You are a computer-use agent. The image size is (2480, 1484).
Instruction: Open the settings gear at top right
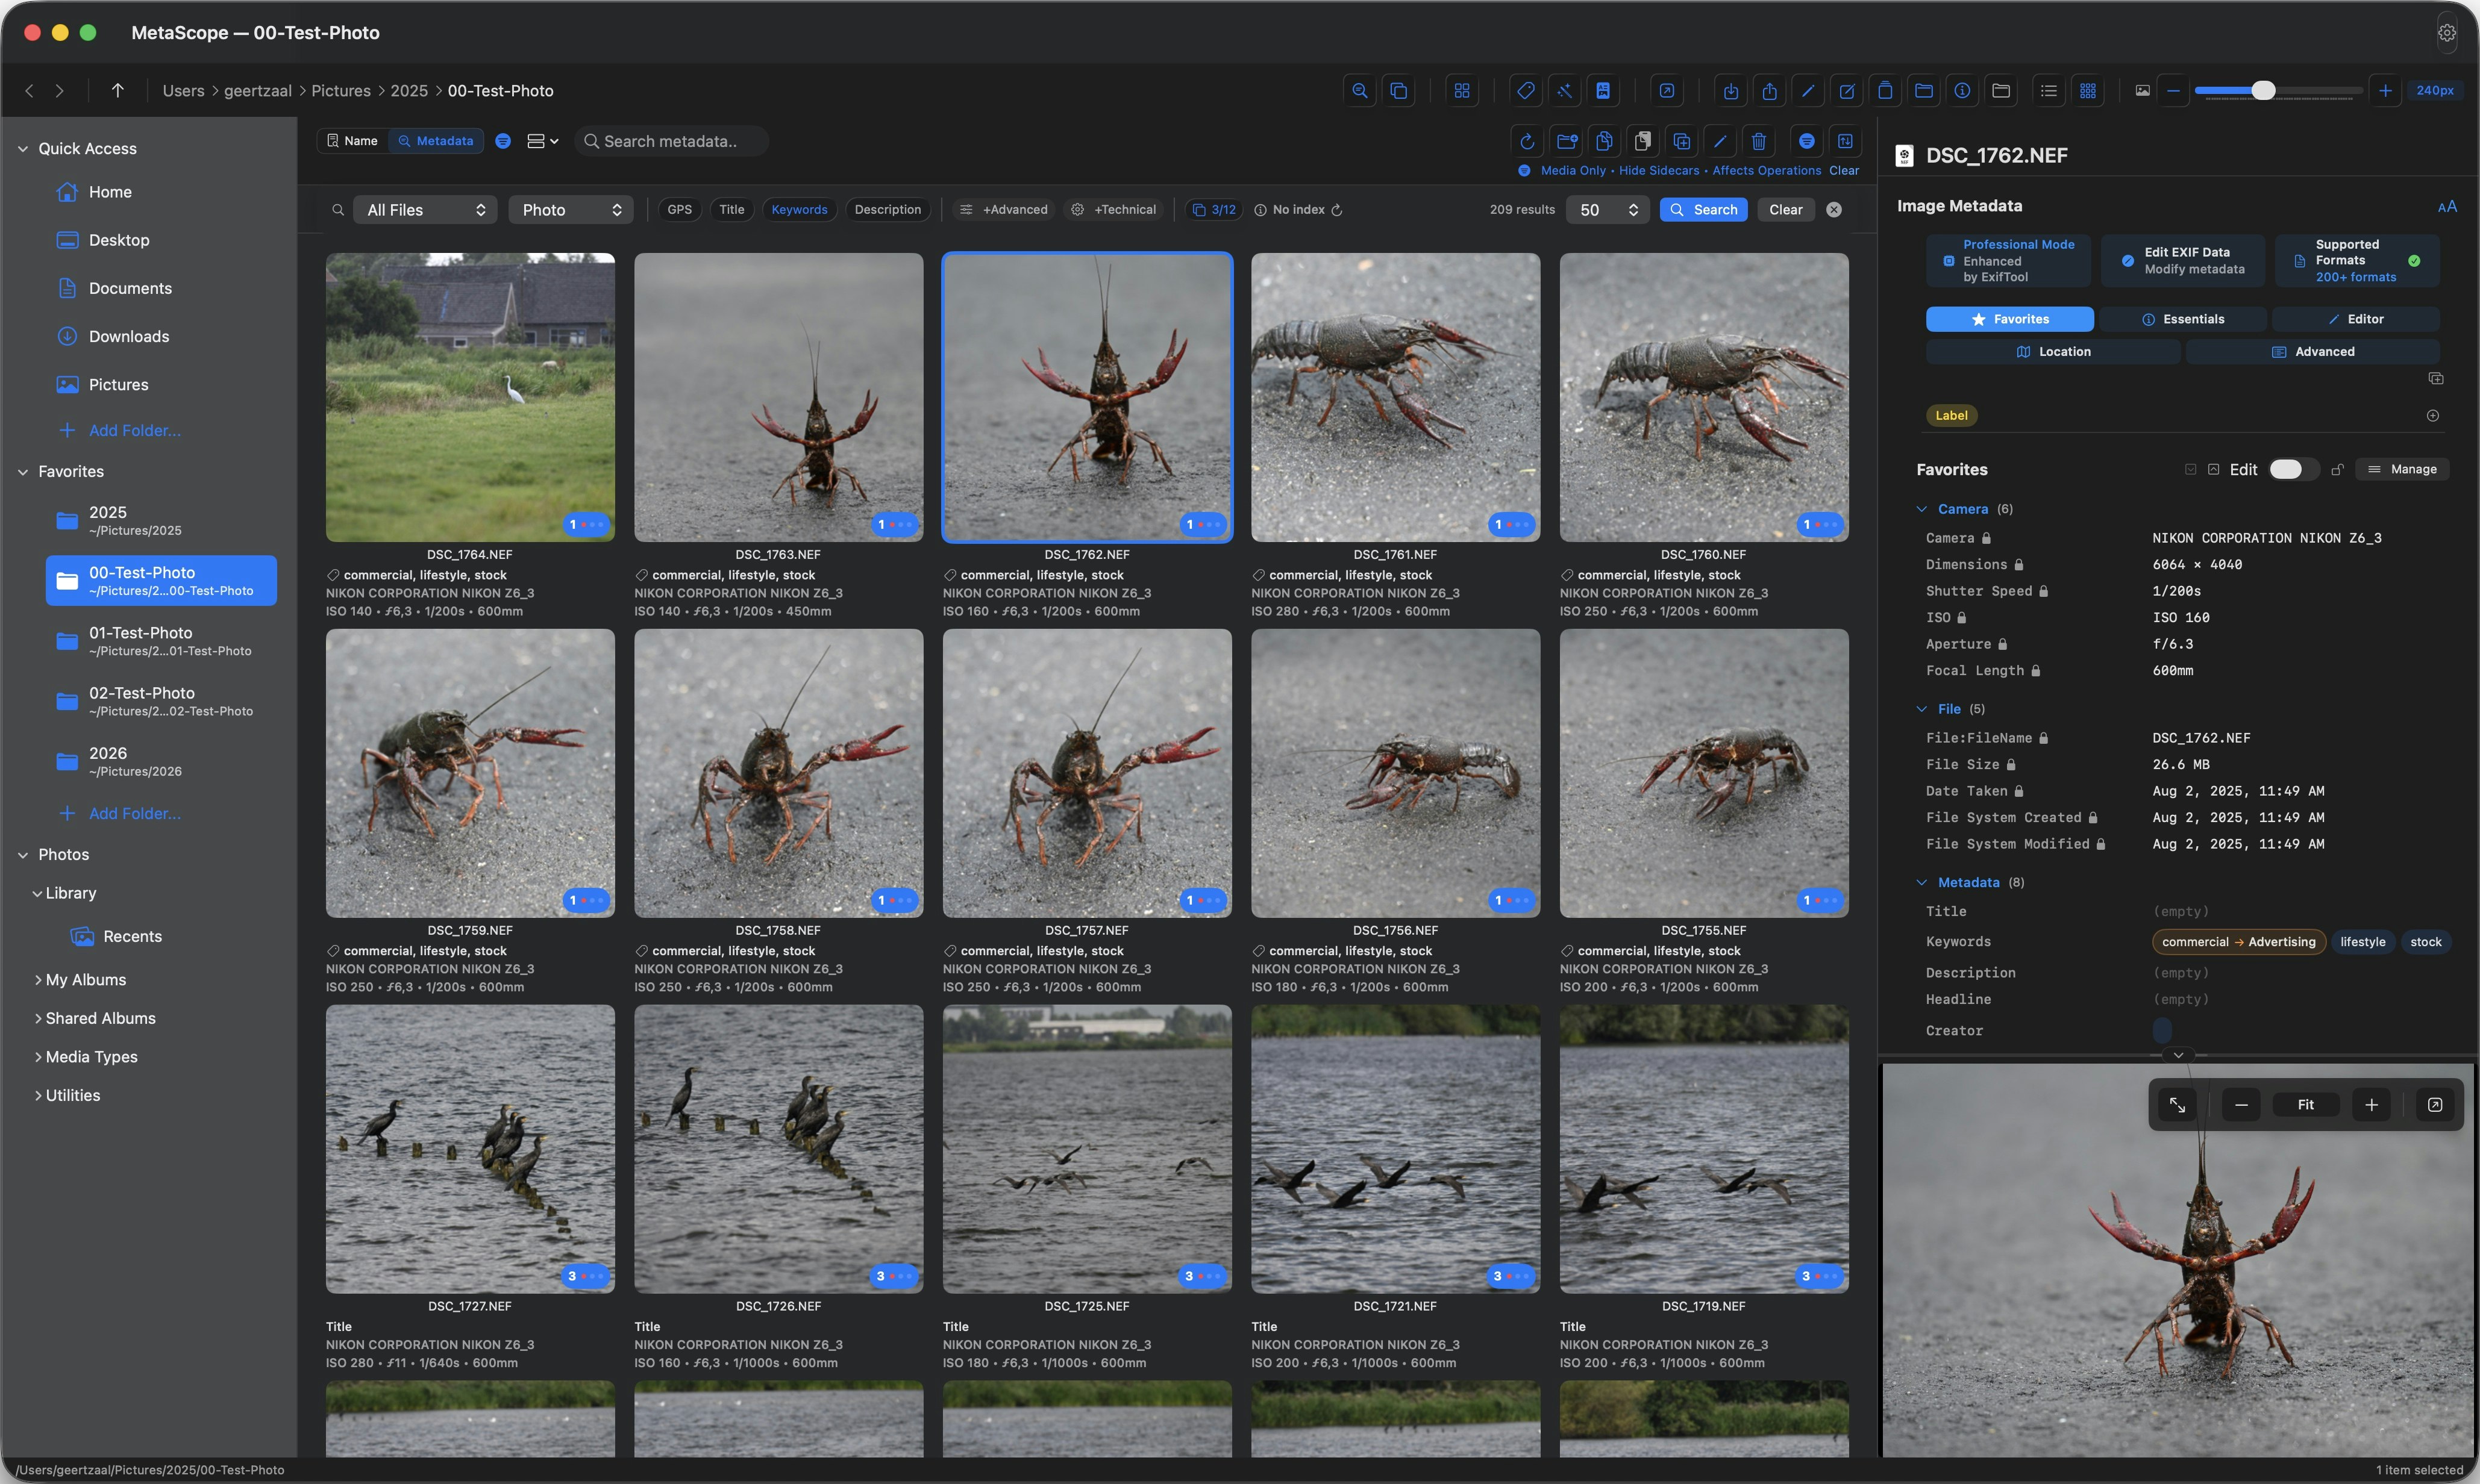(2446, 33)
